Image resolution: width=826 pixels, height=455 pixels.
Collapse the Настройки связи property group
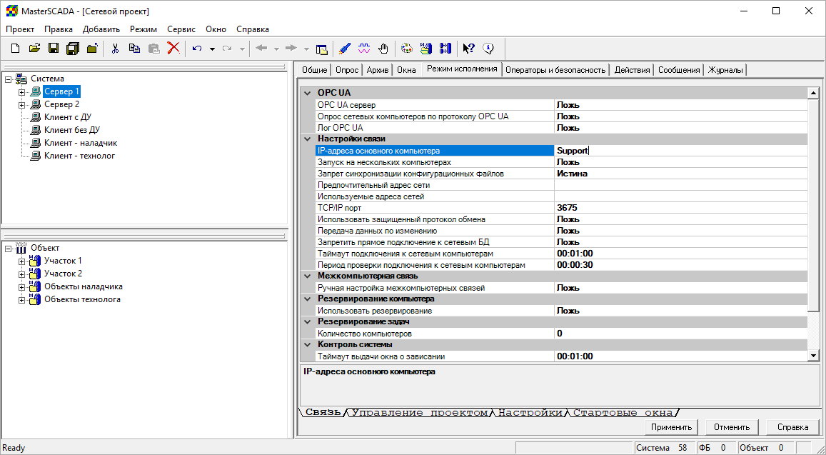[x=308, y=139]
